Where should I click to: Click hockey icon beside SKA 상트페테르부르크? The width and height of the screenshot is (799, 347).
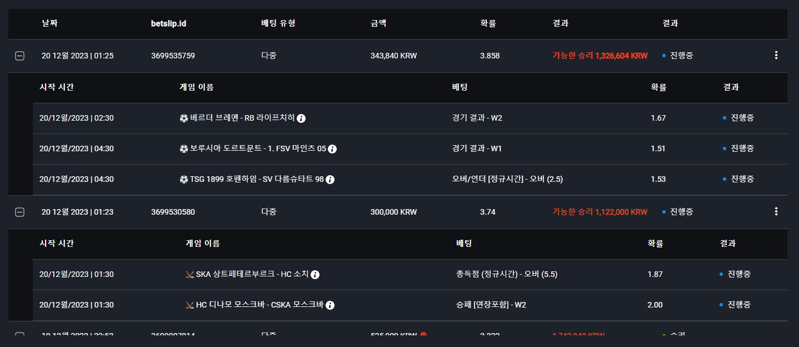click(x=189, y=275)
